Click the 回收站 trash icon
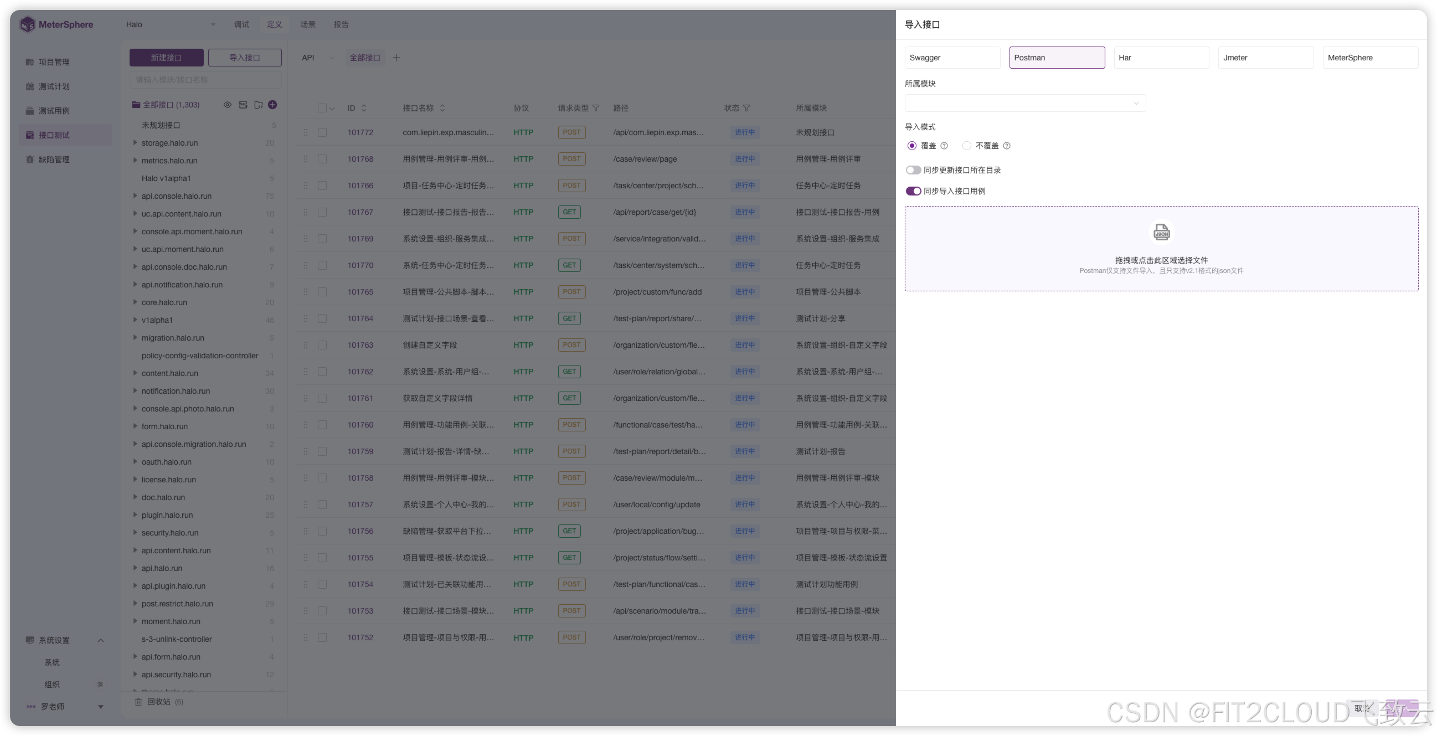Viewport: 1437px width, 736px height. click(x=138, y=702)
